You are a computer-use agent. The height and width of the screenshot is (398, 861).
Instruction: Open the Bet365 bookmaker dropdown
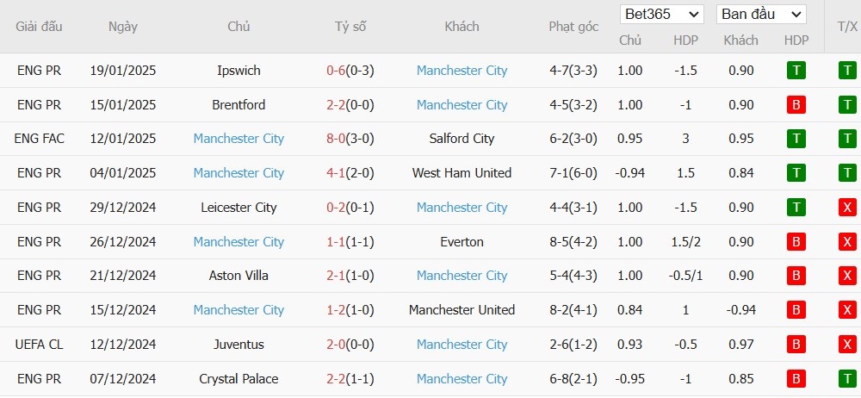661,15
